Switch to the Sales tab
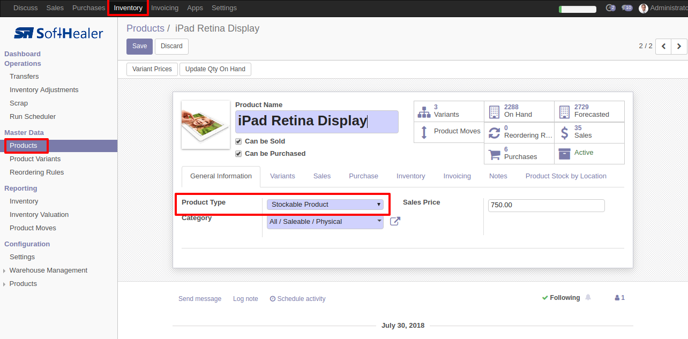 click(x=322, y=176)
